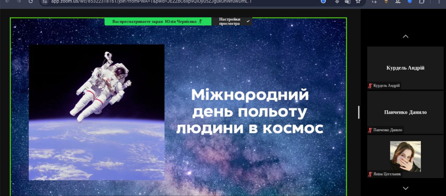Click the app.zoom.us address bar URL
The height and width of the screenshot is (196, 446).
click(151, 1)
